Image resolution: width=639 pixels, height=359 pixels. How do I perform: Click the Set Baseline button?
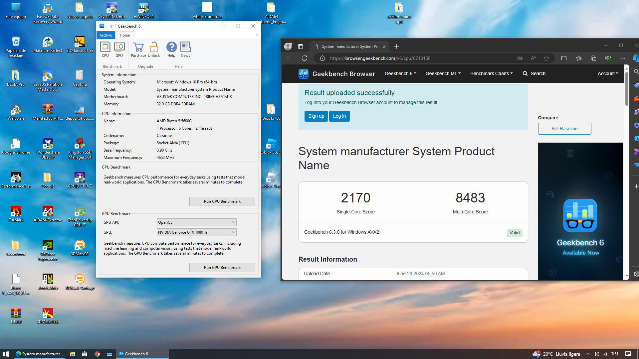coord(564,129)
